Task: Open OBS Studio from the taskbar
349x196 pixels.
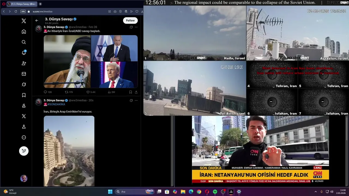Action: pyautogui.click(x=223, y=192)
